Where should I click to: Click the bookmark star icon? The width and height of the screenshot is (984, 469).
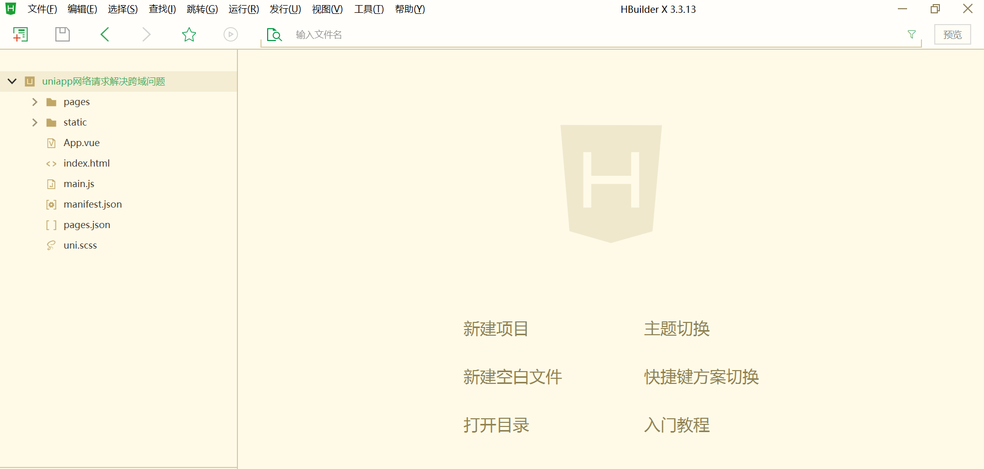[x=189, y=34]
